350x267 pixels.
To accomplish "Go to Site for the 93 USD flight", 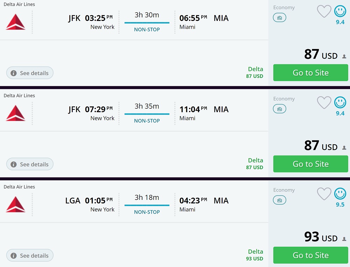I will point(310,255).
